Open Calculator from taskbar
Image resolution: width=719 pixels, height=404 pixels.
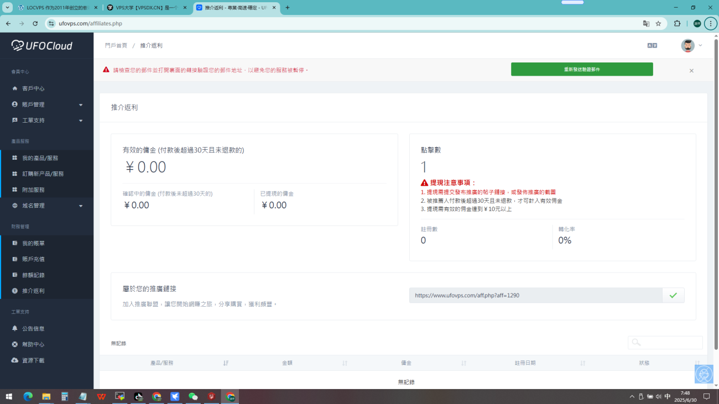65,396
